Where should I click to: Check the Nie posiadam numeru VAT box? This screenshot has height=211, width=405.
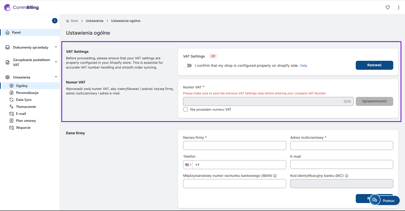click(x=185, y=110)
